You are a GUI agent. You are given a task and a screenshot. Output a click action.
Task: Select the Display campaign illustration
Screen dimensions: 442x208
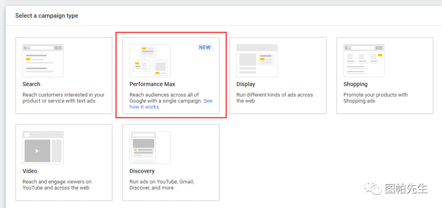point(257,61)
